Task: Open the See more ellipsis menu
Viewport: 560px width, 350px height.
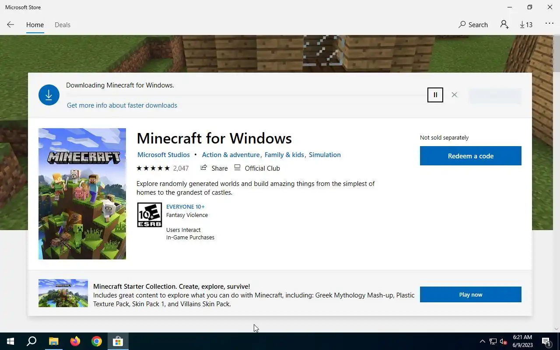Action: pos(549,24)
